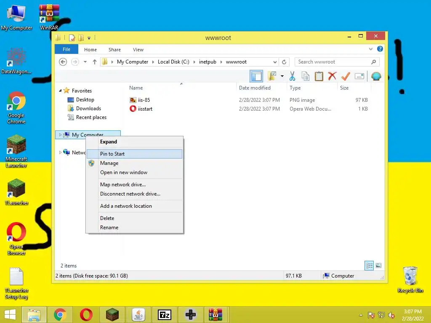The height and width of the screenshot is (323, 431).
Task: Click the Cut scissors icon
Action: pyautogui.click(x=292, y=76)
